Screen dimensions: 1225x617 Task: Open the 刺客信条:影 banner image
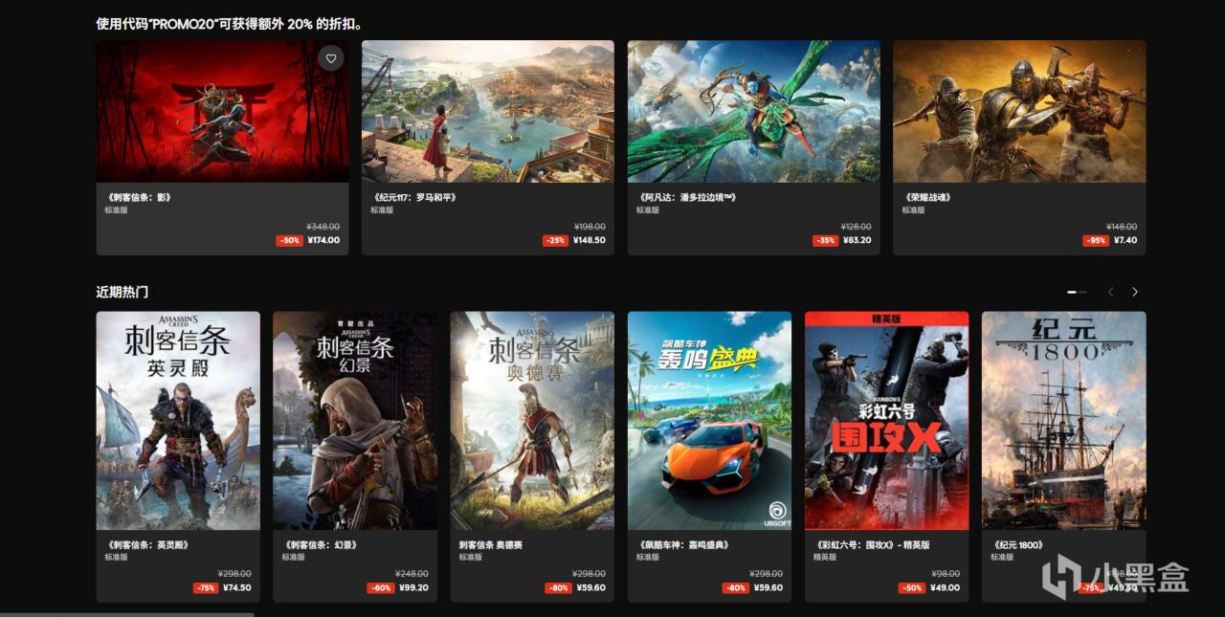[x=222, y=111]
